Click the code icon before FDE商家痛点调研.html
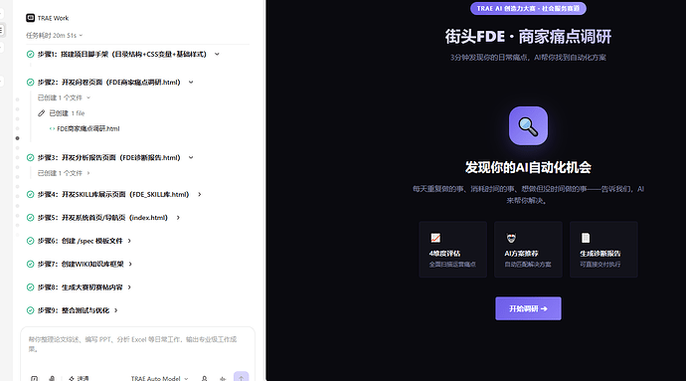Viewport: 686px width, 381px height. 52,128
